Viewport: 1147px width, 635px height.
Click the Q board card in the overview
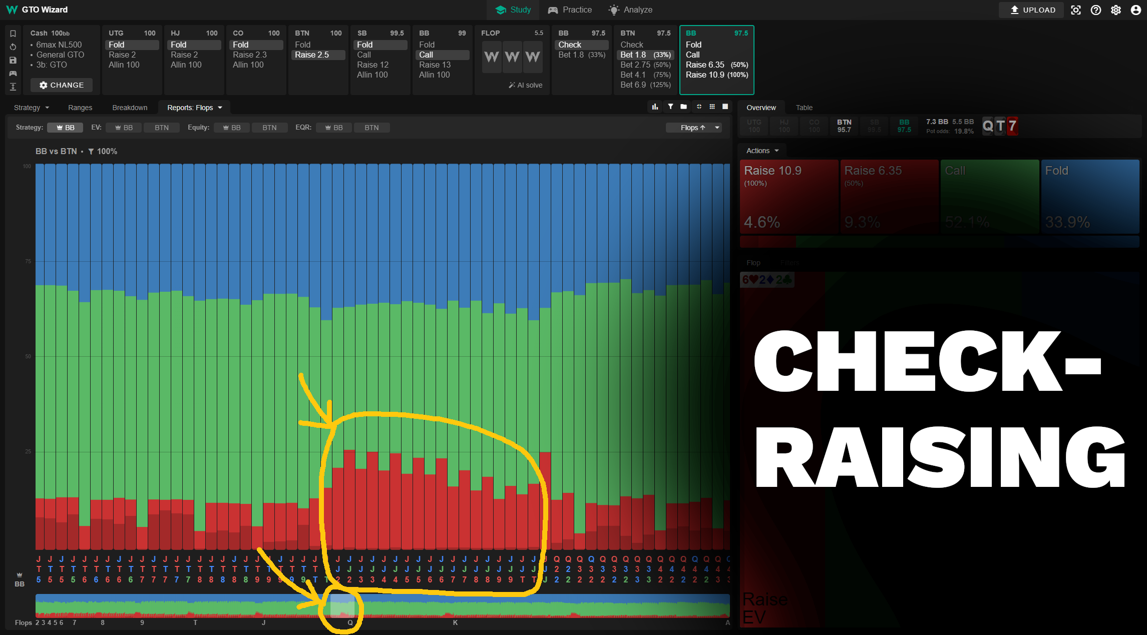coord(988,126)
